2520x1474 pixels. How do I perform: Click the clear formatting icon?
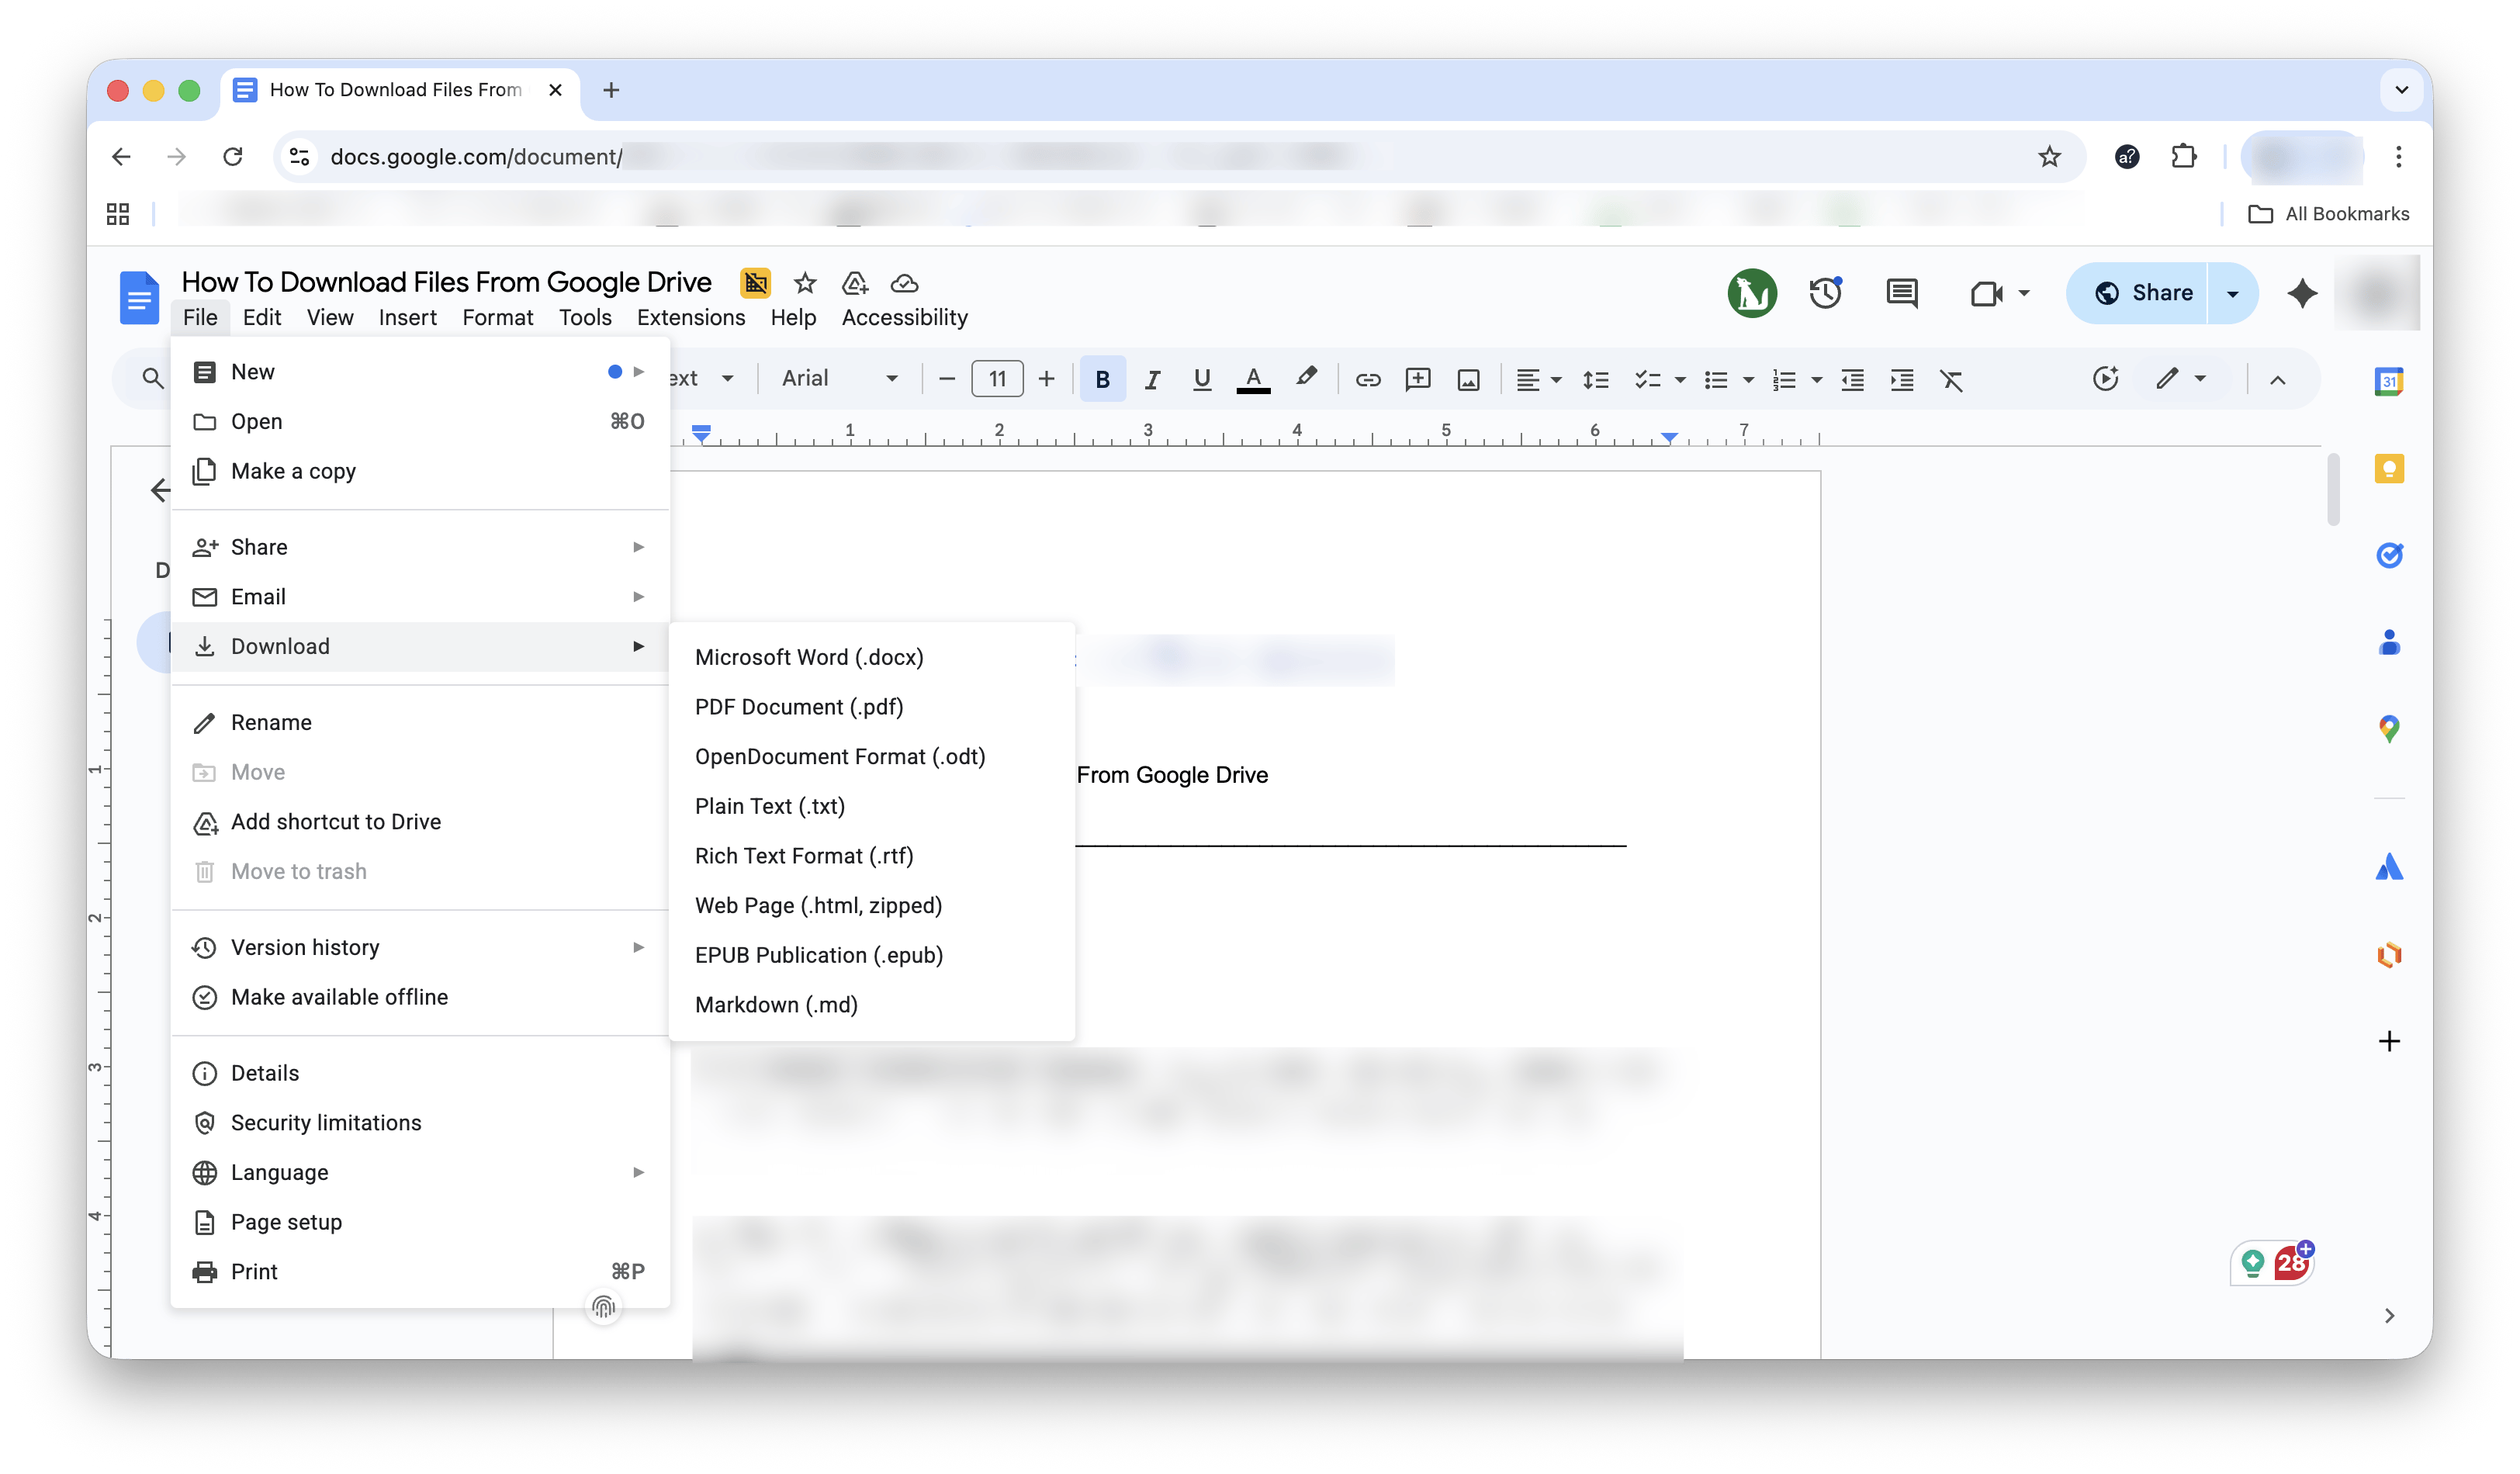click(x=1951, y=379)
